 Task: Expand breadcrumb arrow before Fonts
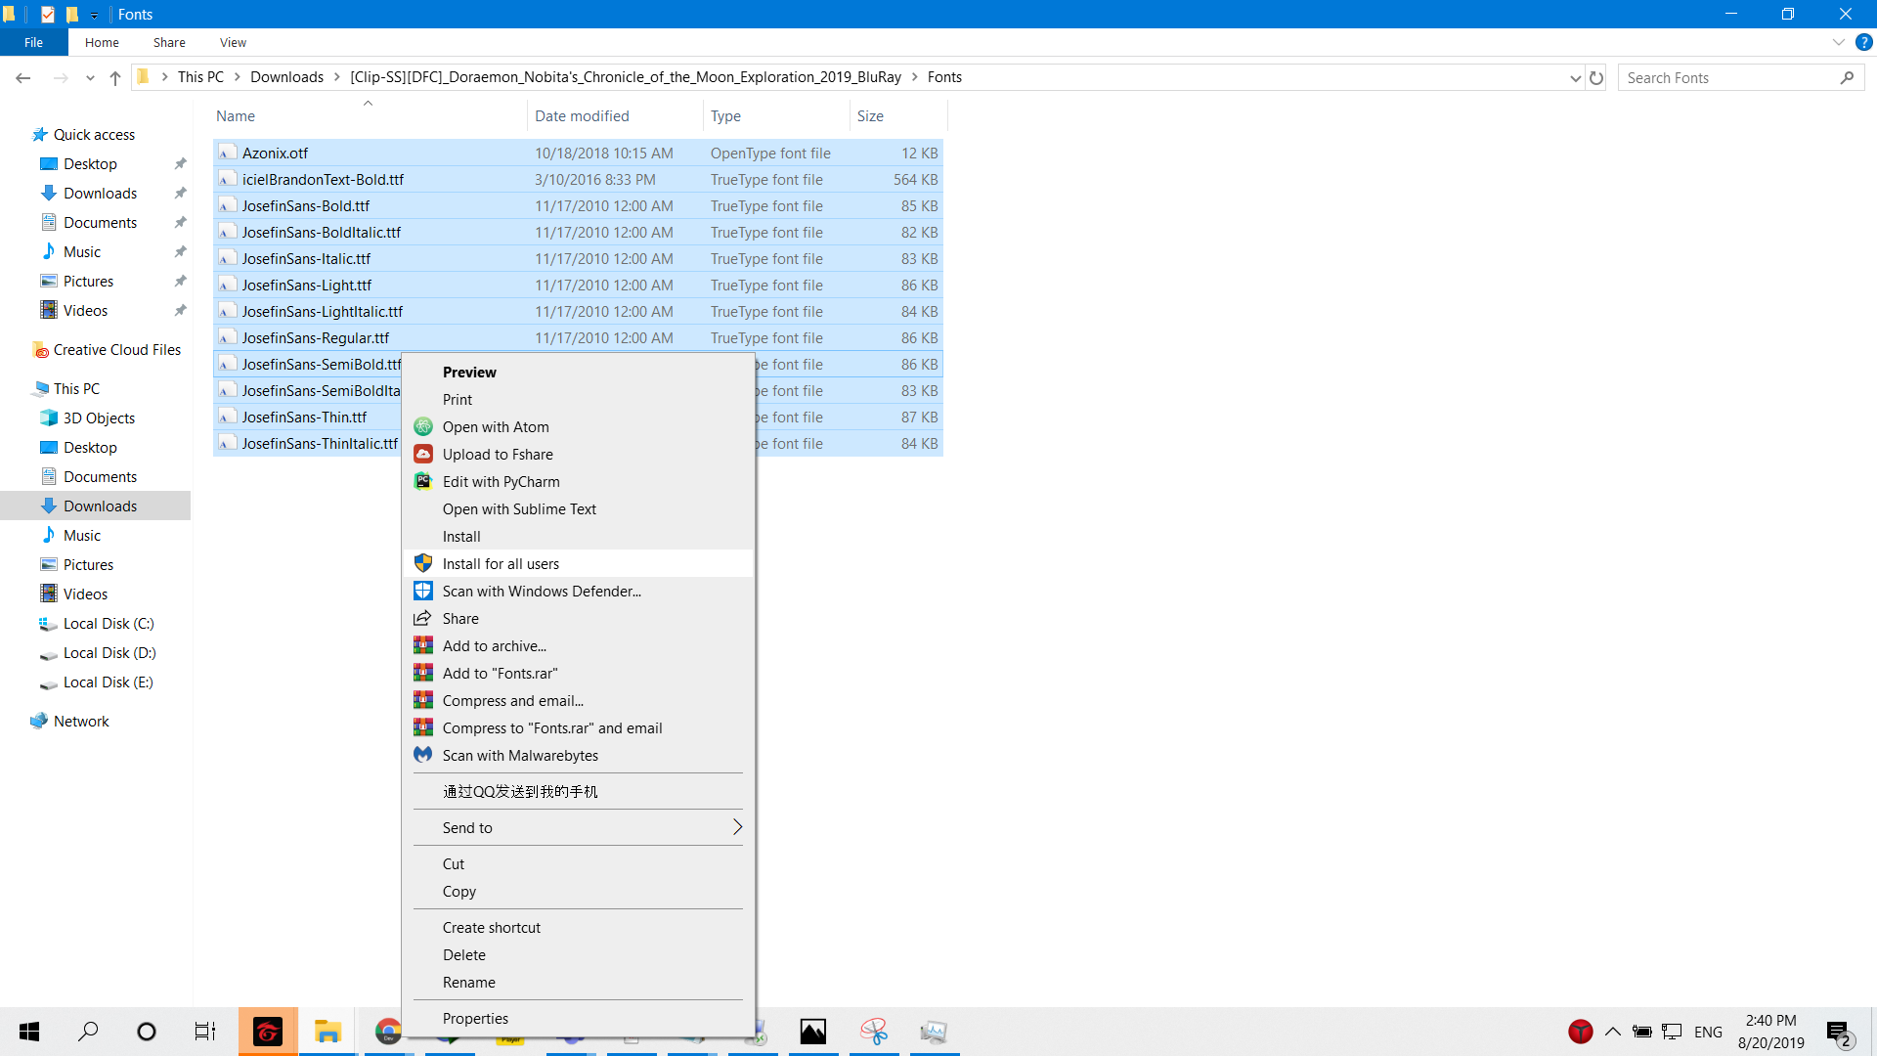[x=915, y=77]
